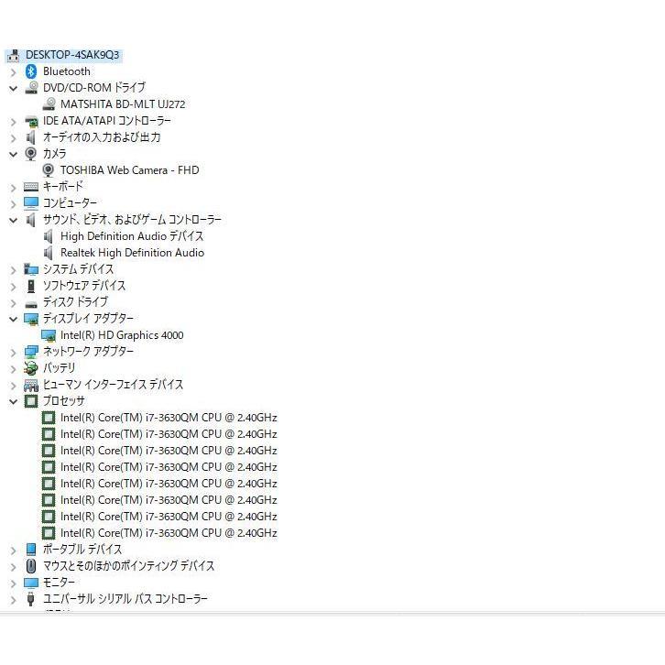Select the first Intel Core i7-3630QM entry
Viewport: 665px width, 665px height.
click(x=168, y=418)
